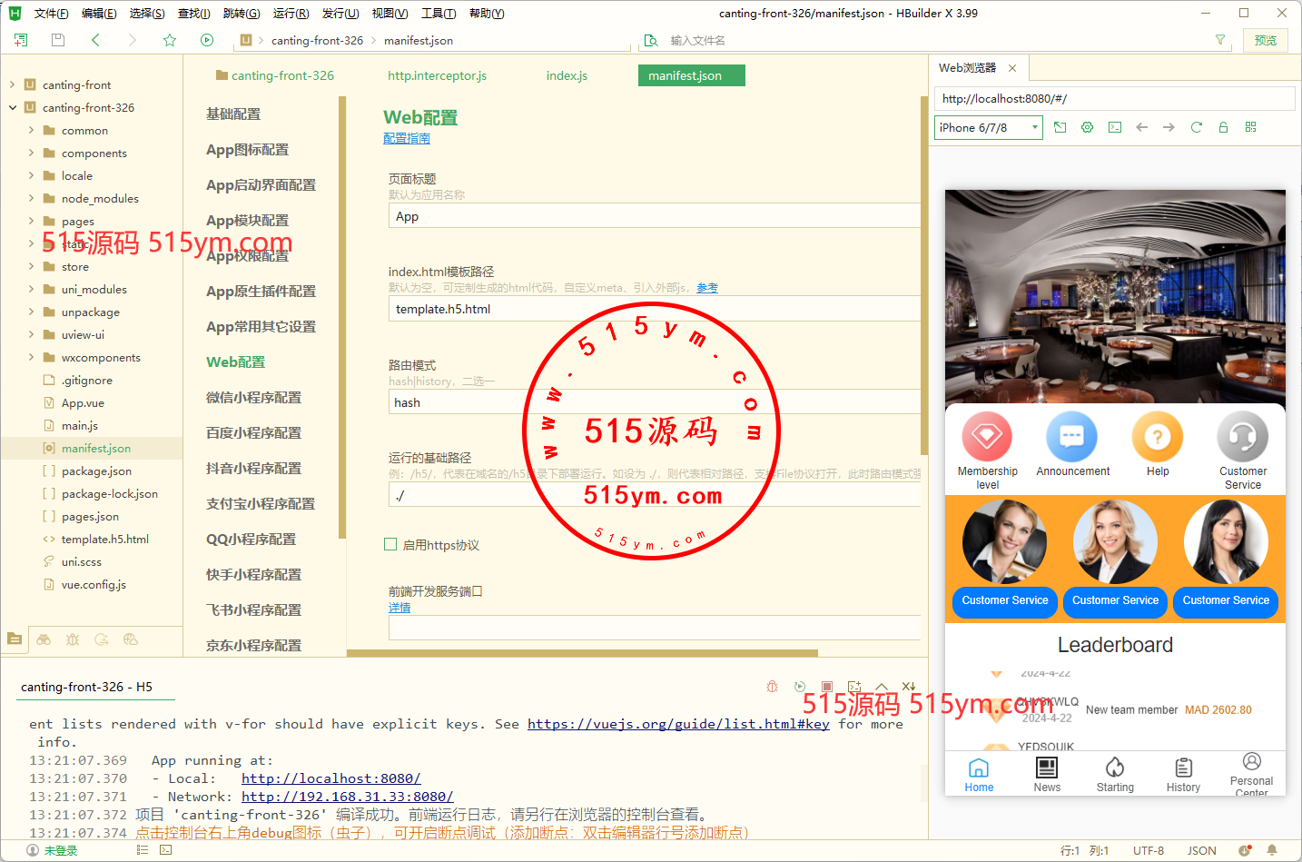Refresh the built-in web browser preview
This screenshot has width=1302, height=862.
(1196, 127)
